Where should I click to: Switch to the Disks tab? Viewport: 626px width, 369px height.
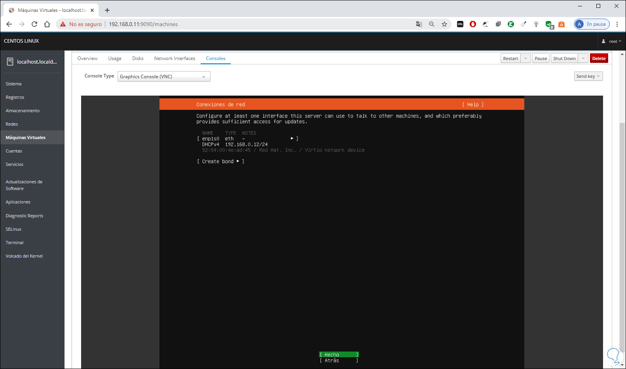(138, 58)
